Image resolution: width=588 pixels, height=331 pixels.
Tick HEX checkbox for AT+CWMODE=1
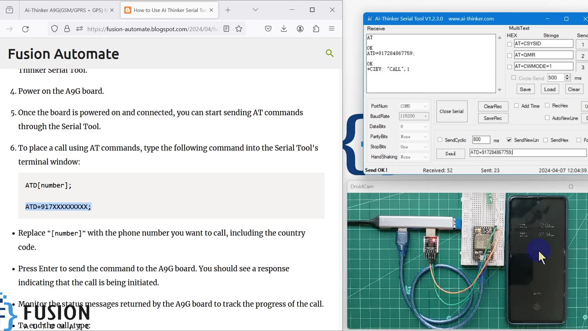(509, 67)
